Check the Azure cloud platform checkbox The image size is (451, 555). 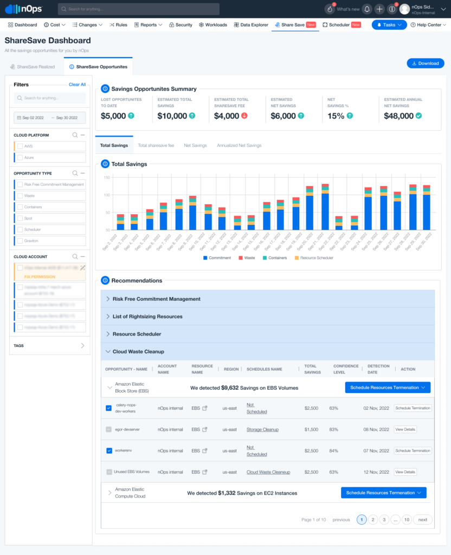click(20, 158)
